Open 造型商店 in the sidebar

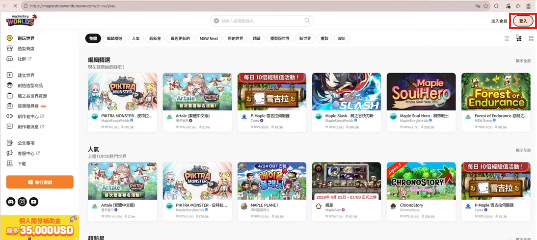pyautogui.click(x=26, y=49)
